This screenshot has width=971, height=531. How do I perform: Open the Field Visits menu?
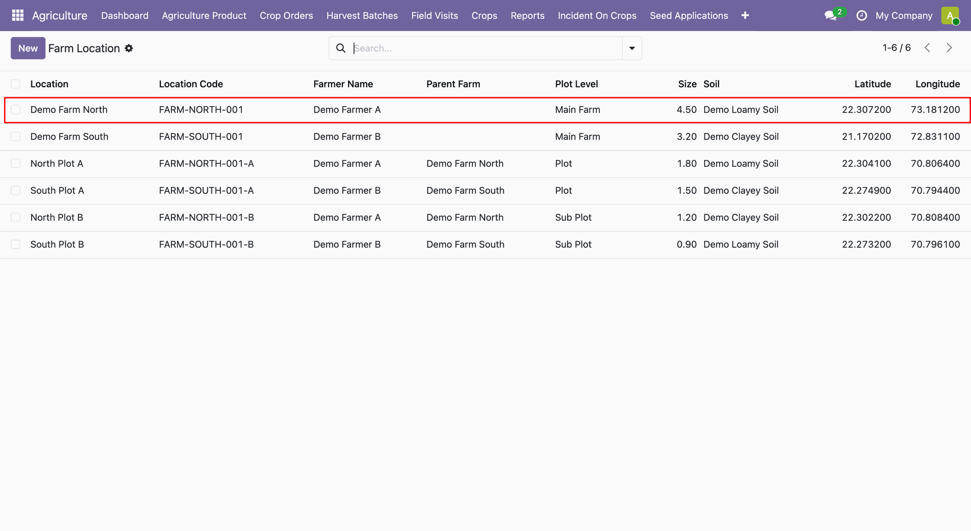coord(434,16)
